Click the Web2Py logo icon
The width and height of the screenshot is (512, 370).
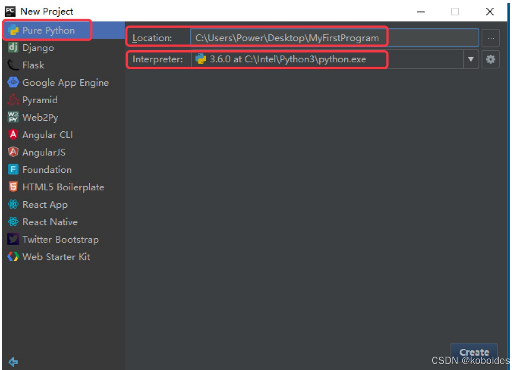13,117
